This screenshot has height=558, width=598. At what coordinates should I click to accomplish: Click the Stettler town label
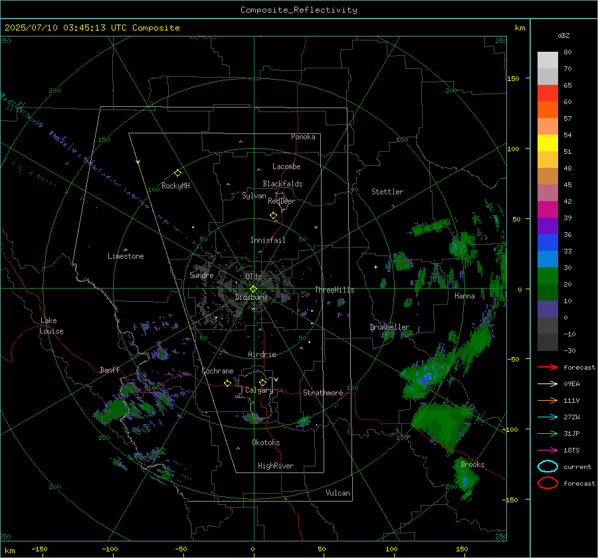[387, 192]
